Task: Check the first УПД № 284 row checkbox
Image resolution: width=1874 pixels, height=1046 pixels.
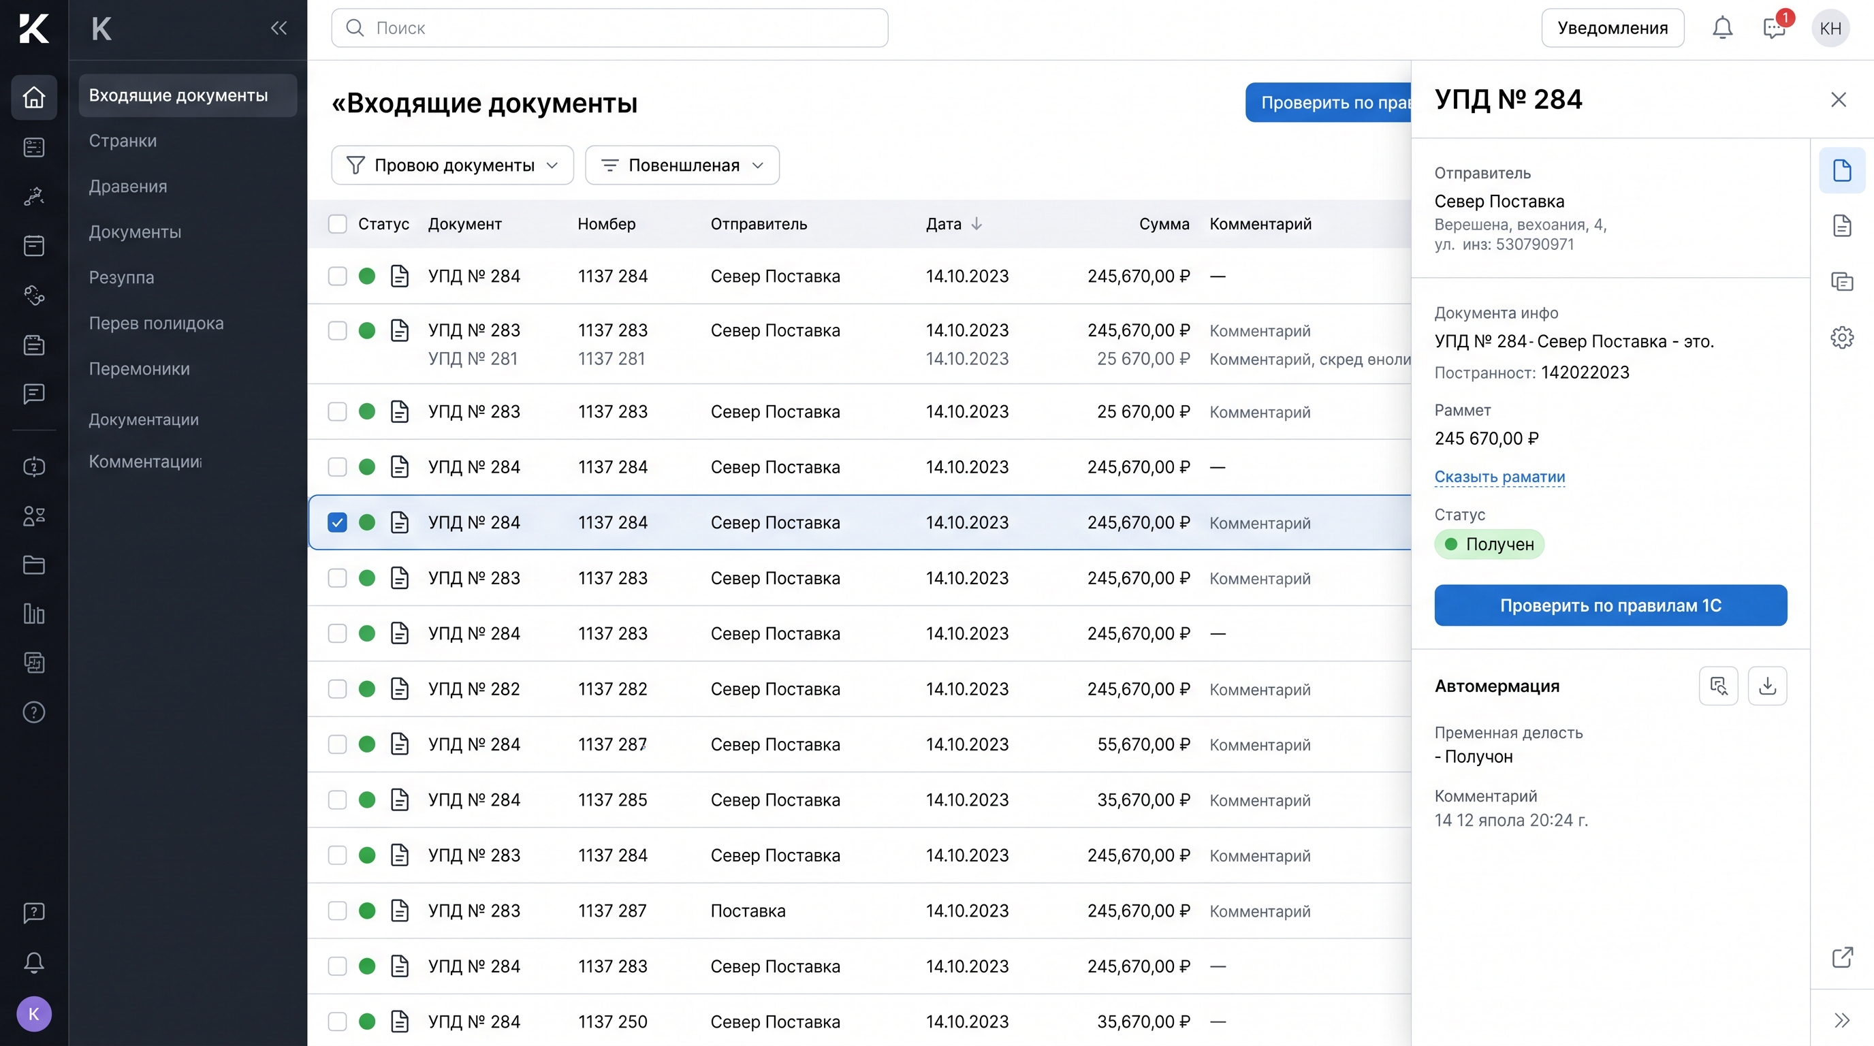Action: coord(338,276)
